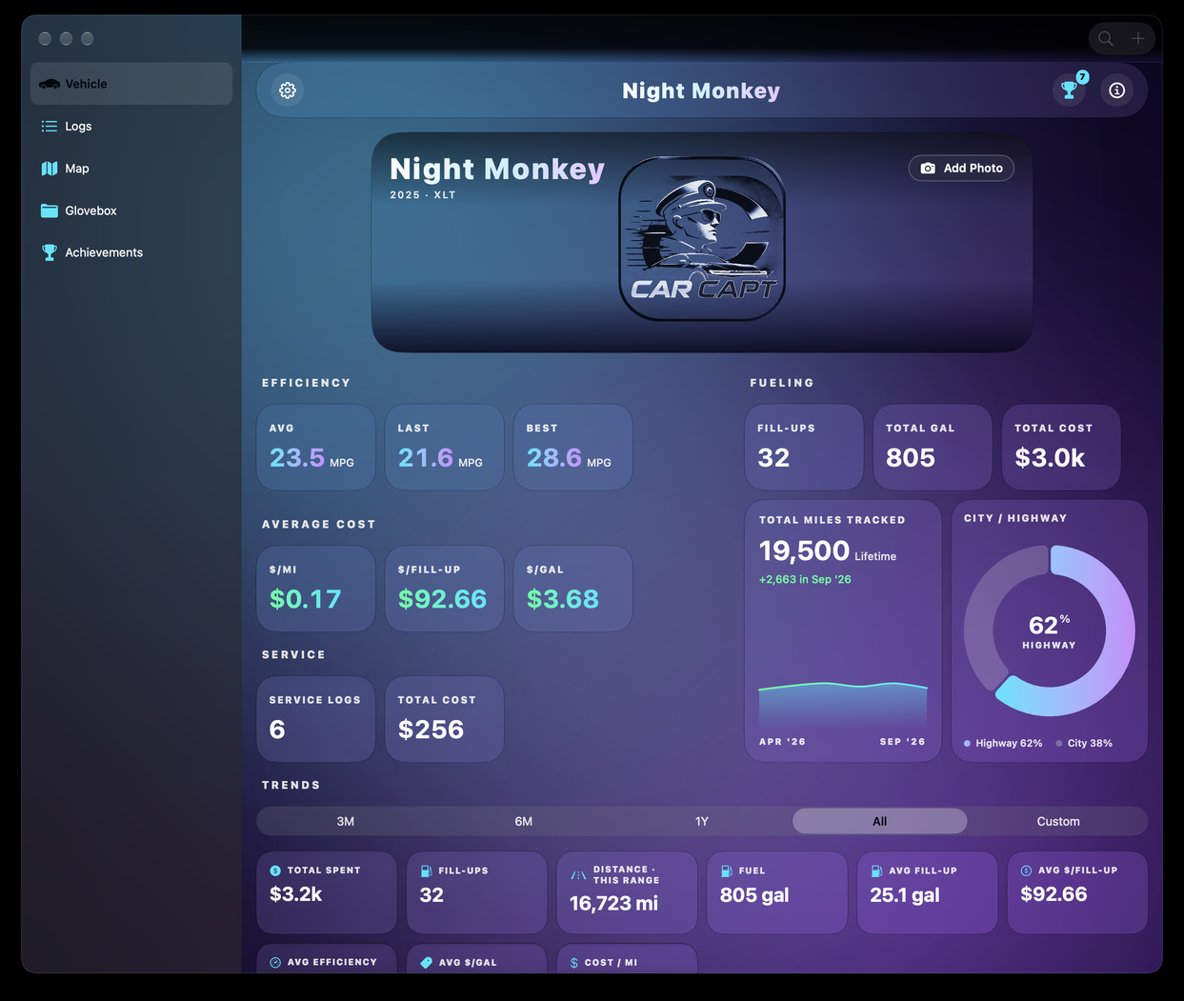
Task: Click the Achievements trophy icon in sidebar
Action: coord(50,252)
